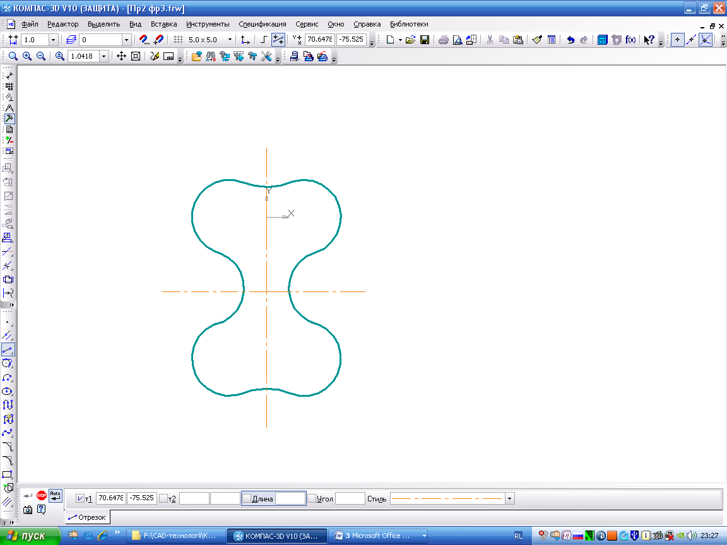Click the т1 X coordinate field 70.6478
Image resolution: width=727 pixels, height=545 pixels.
pos(111,498)
